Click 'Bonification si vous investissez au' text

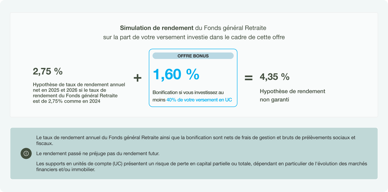[188, 92]
